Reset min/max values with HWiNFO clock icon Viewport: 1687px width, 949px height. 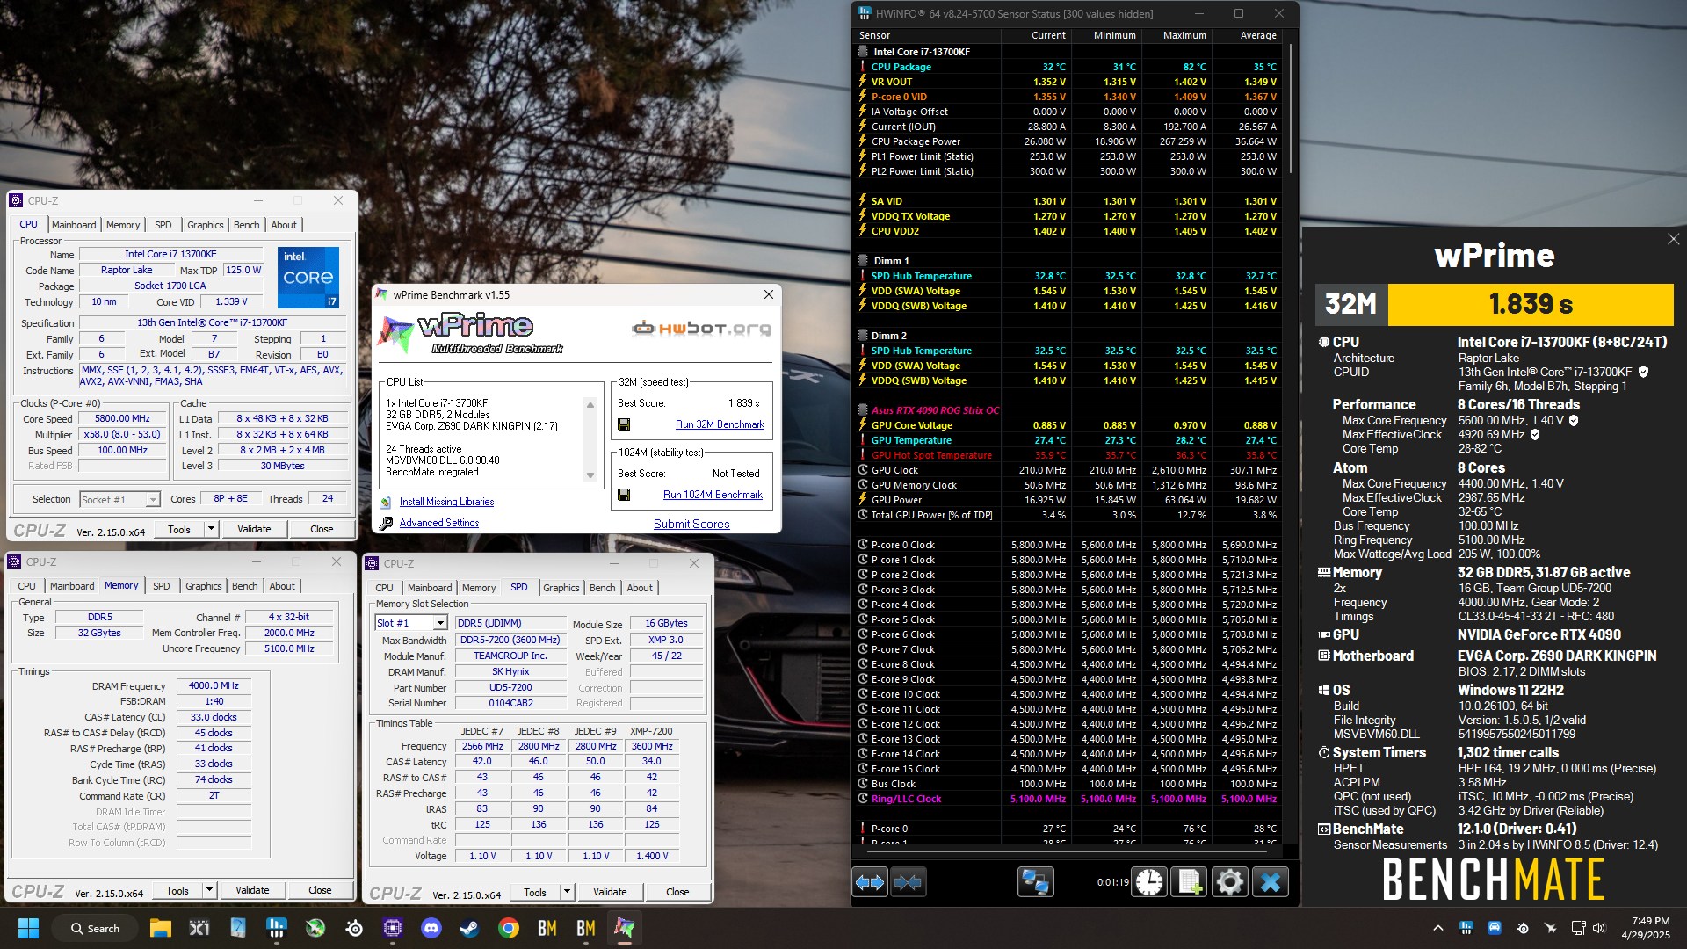pos(1149,882)
